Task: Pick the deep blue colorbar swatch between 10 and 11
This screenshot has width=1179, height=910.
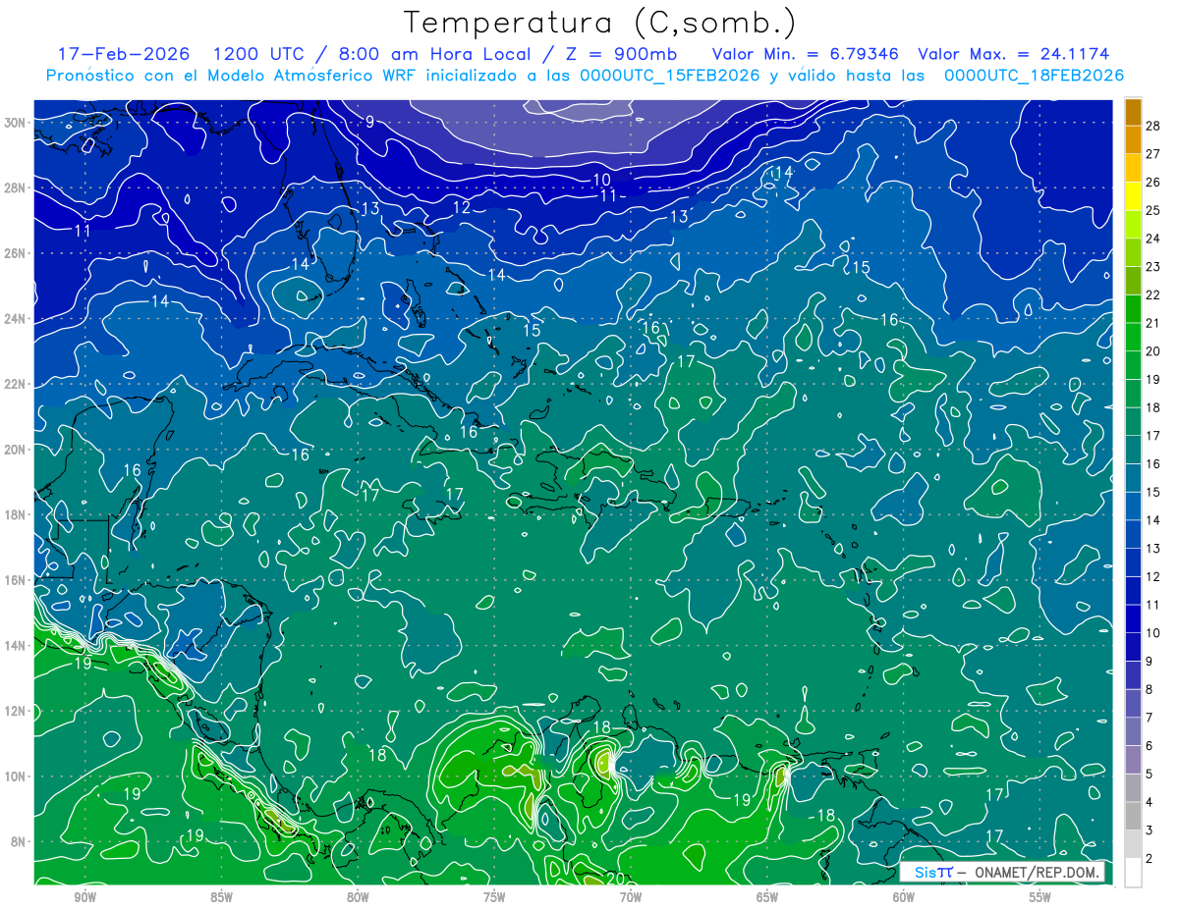Action: [x=1133, y=618]
